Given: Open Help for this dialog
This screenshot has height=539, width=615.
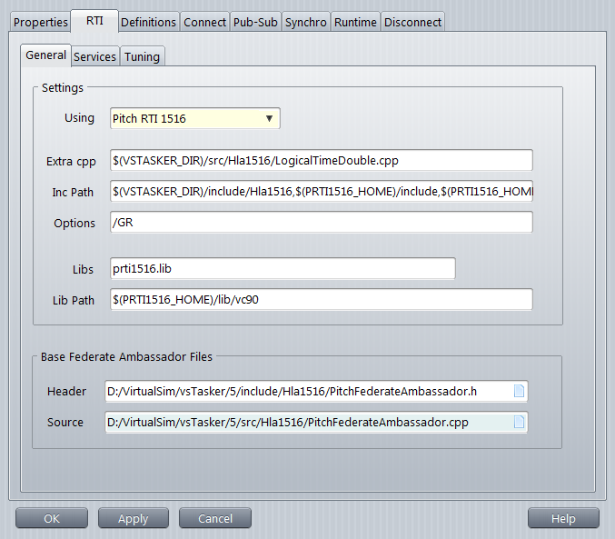Looking at the screenshot, I should (563, 518).
